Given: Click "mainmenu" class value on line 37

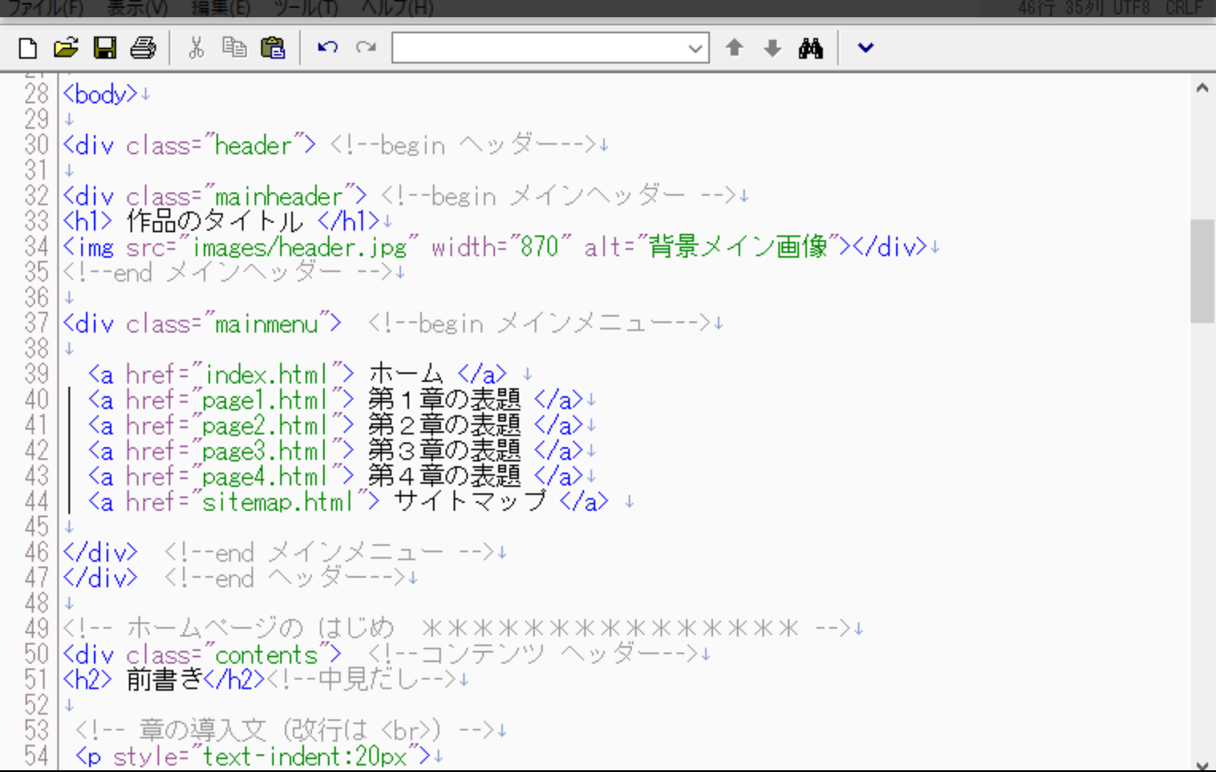Looking at the screenshot, I should point(267,324).
